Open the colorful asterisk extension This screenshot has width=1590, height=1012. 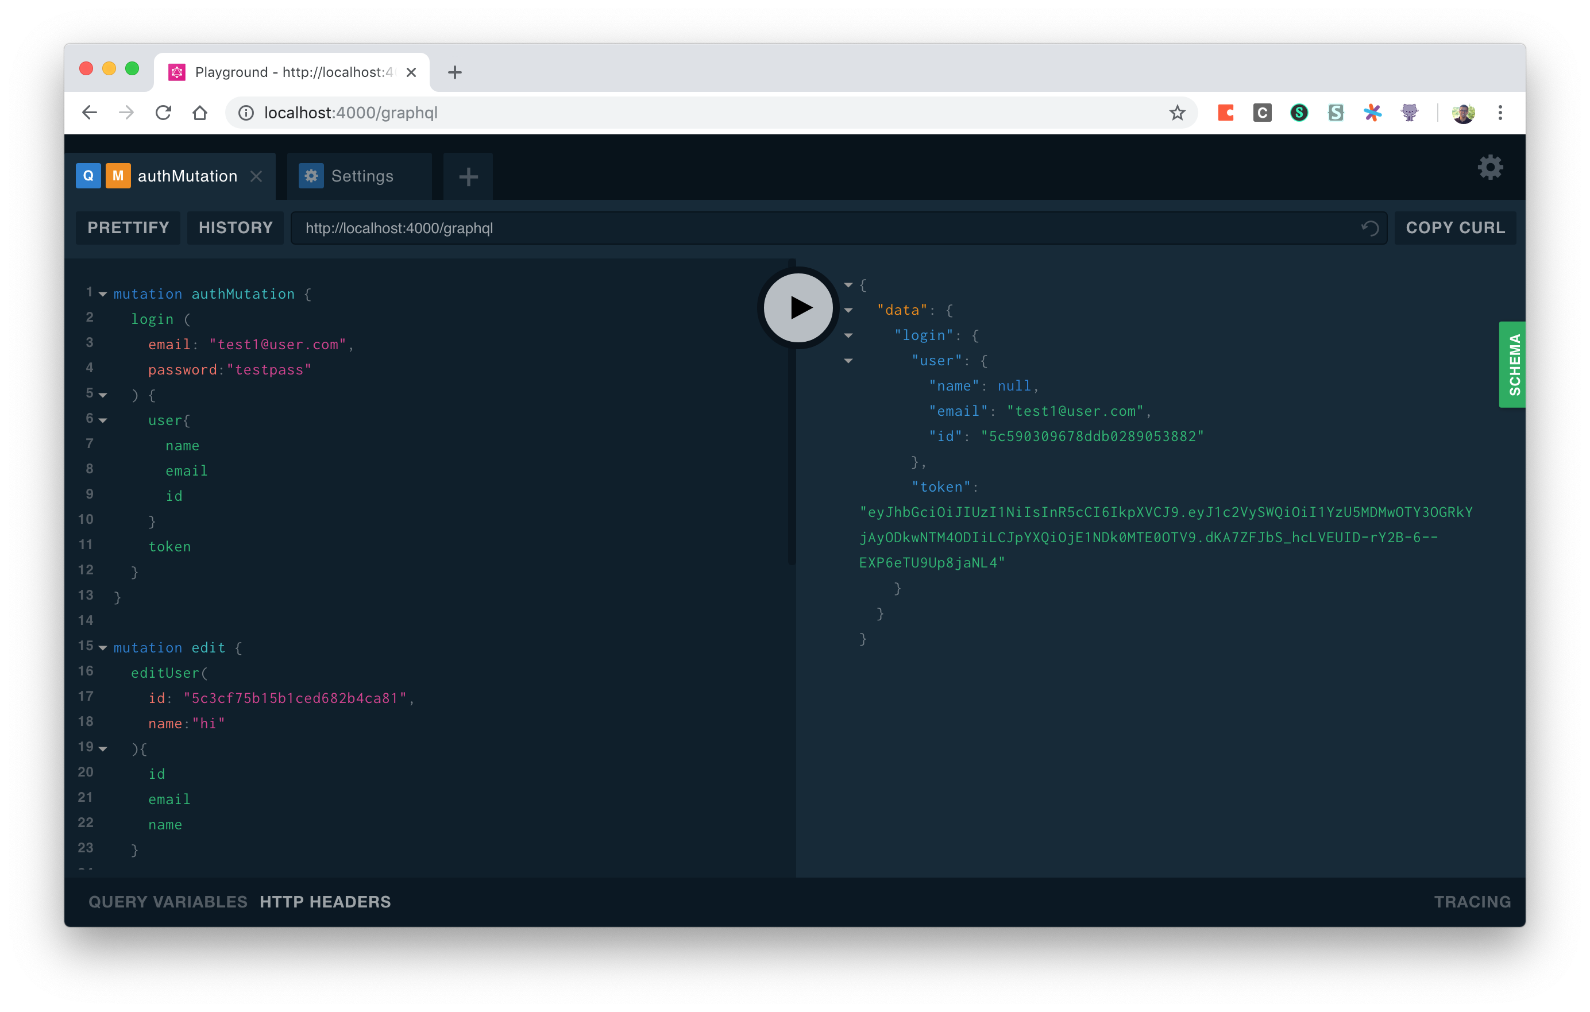[1373, 113]
